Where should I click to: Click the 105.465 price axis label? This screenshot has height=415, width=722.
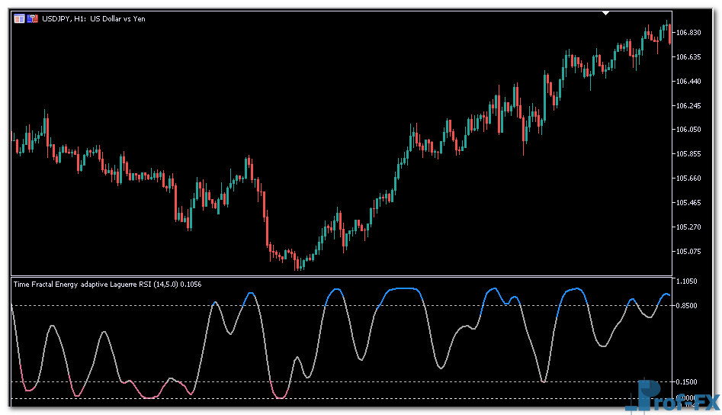pyautogui.click(x=688, y=202)
